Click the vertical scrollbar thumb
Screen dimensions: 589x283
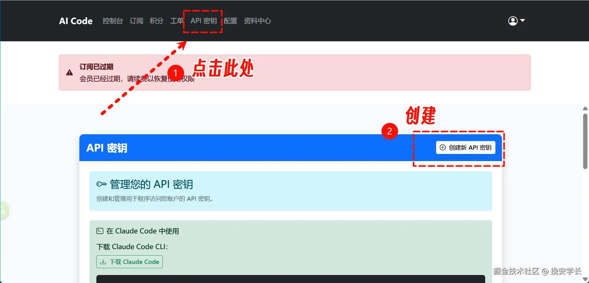click(x=585, y=141)
